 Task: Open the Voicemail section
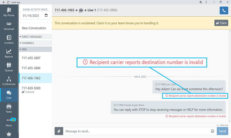coord(9,26)
